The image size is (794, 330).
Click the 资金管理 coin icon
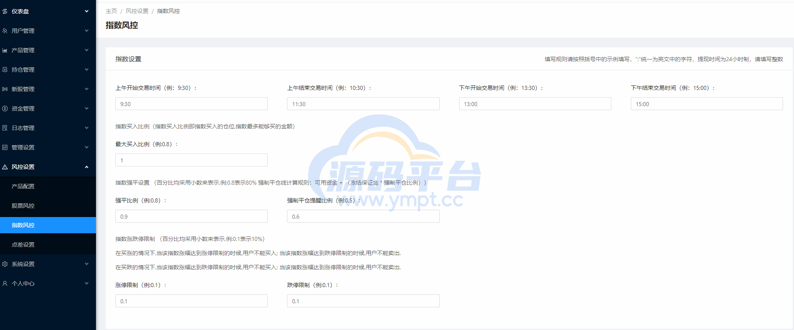click(5, 109)
